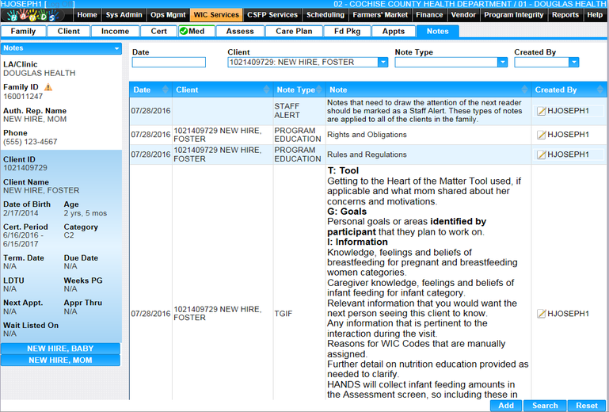The width and height of the screenshot is (609, 412).
Task: Click edit icon on Staff Alert note
Action: [541, 112]
